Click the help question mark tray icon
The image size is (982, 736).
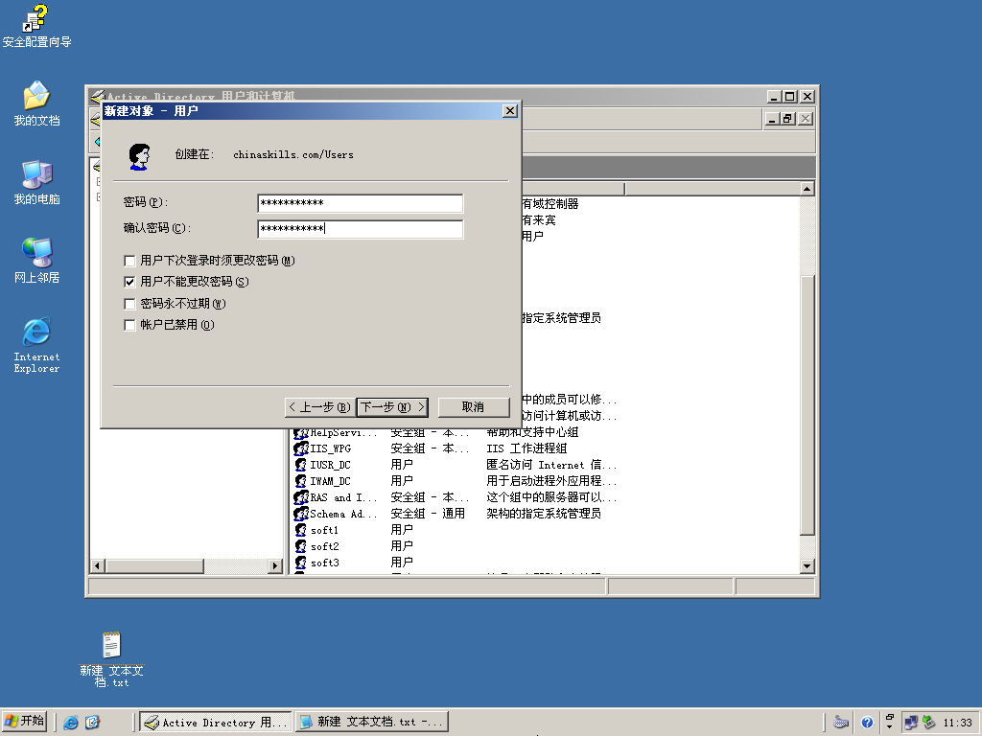click(x=867, y=723)
